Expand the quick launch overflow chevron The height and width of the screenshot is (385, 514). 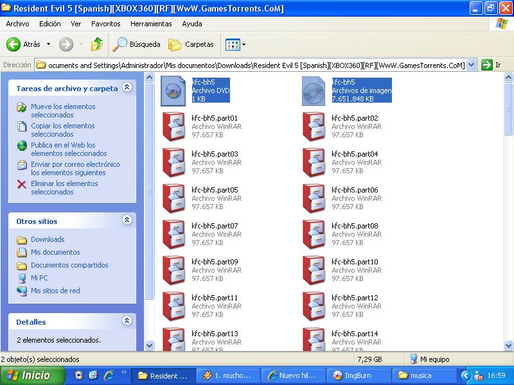coord(123,372)
